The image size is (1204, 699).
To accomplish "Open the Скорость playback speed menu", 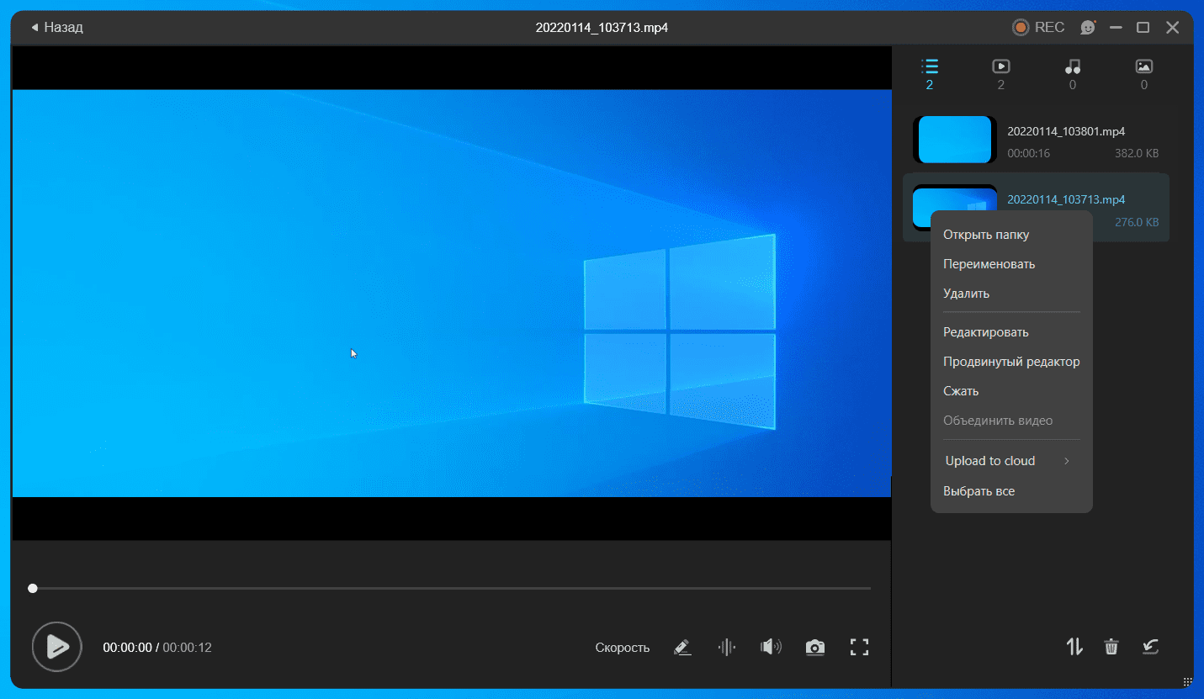I will point(623,648).
